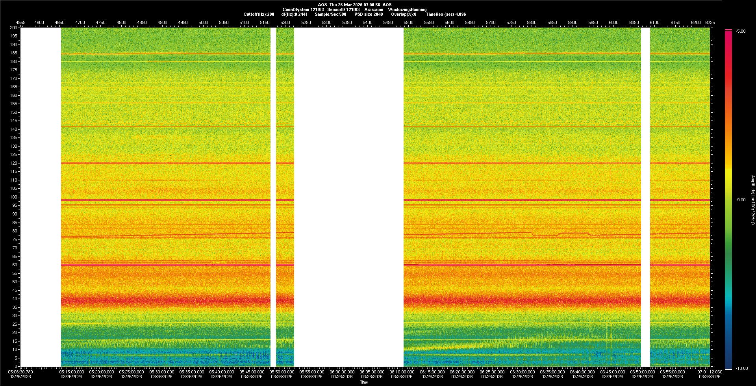Click the Amplitude(Log10(g^2/Hz)) scale title

pyautogui.click(x=753, y=200)
